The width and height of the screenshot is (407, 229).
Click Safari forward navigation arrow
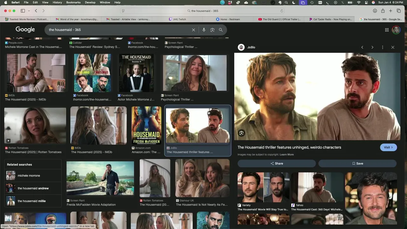click(x=44, y=11)
